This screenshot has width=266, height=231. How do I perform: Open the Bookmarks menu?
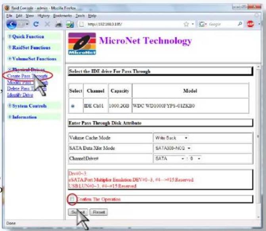pos(62,16)
